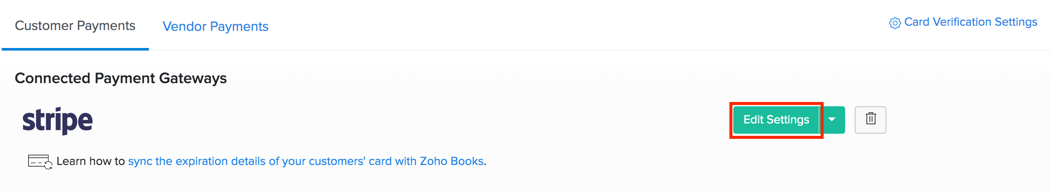The image size is (1050, 192).
Task: Click the Stripe logo
Action: [x=58, y=120]
